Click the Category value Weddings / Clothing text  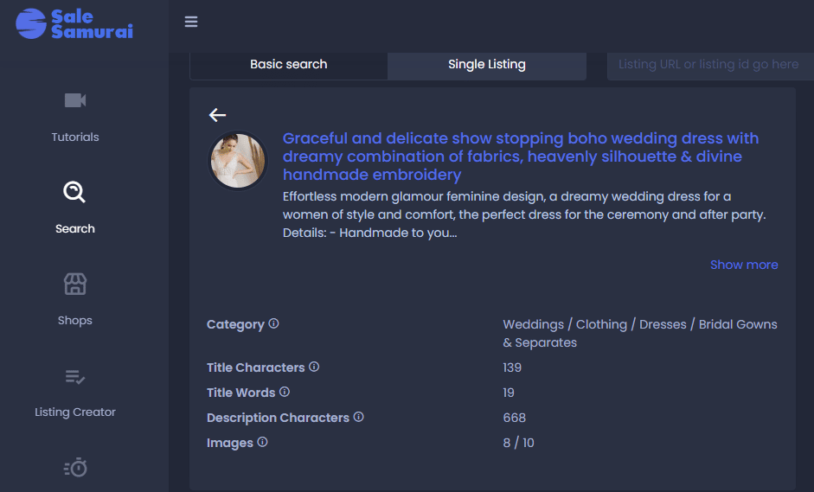640,333
